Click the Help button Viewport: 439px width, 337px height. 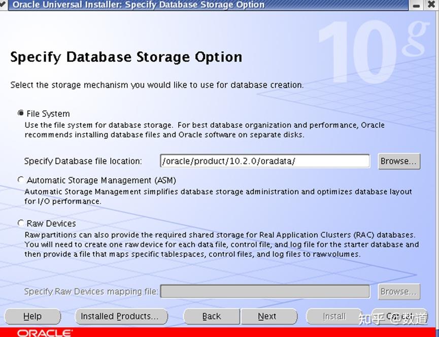pyautogui.click(x=32, y=316)
